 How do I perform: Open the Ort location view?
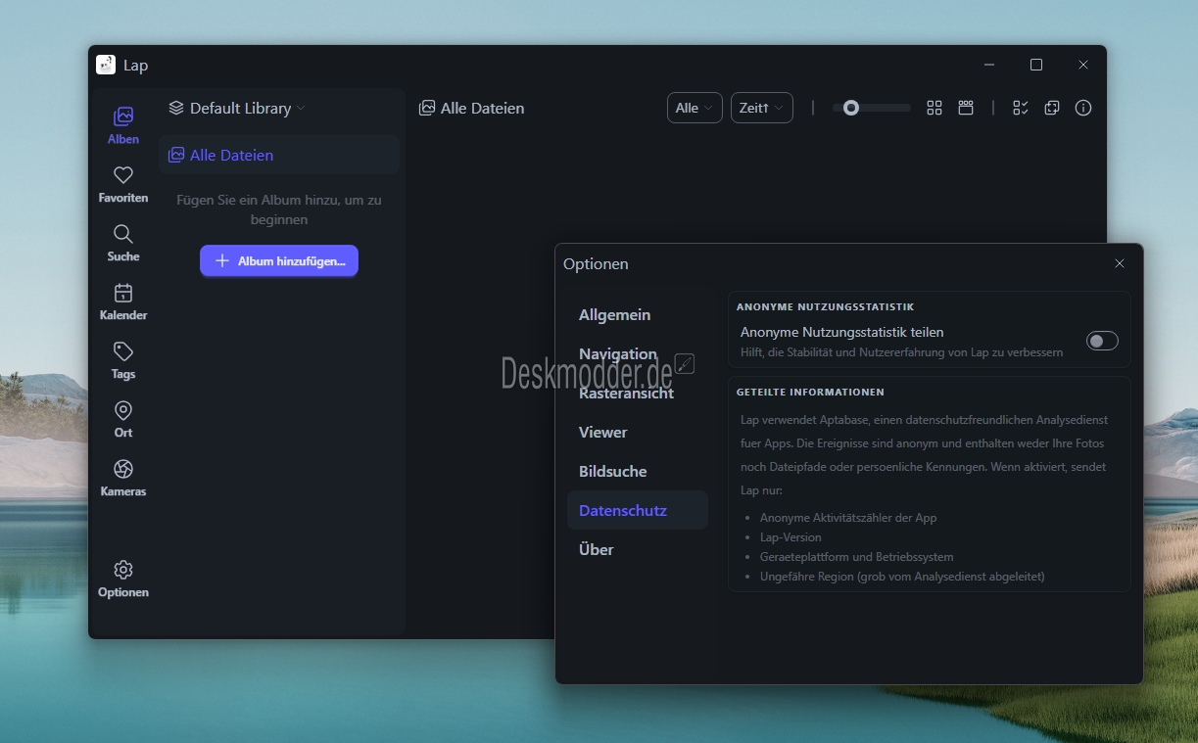point(123,418)
